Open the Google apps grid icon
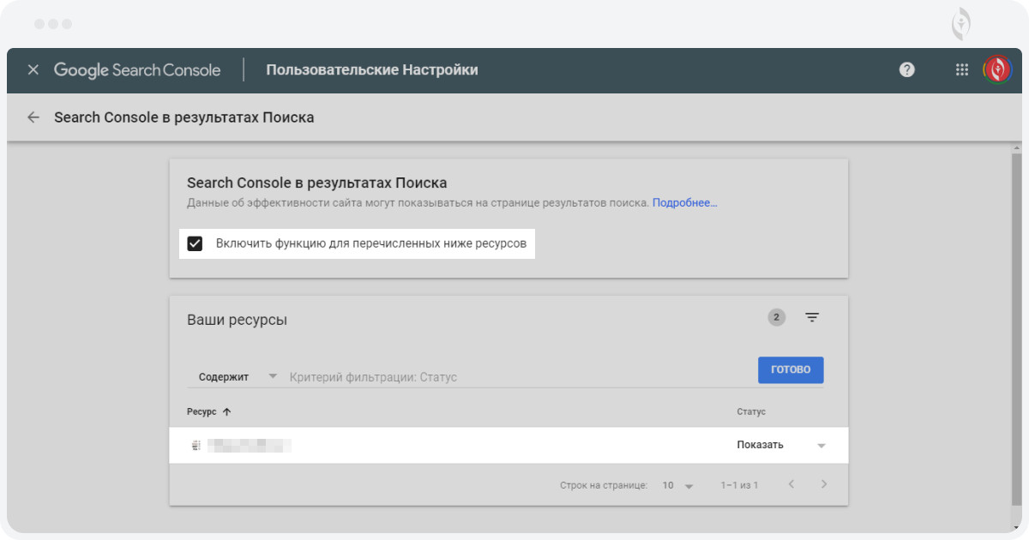The image size is (1029, 540). [962, 70]
